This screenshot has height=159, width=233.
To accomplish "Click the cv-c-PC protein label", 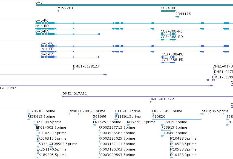I will click(x=47, y=43).
